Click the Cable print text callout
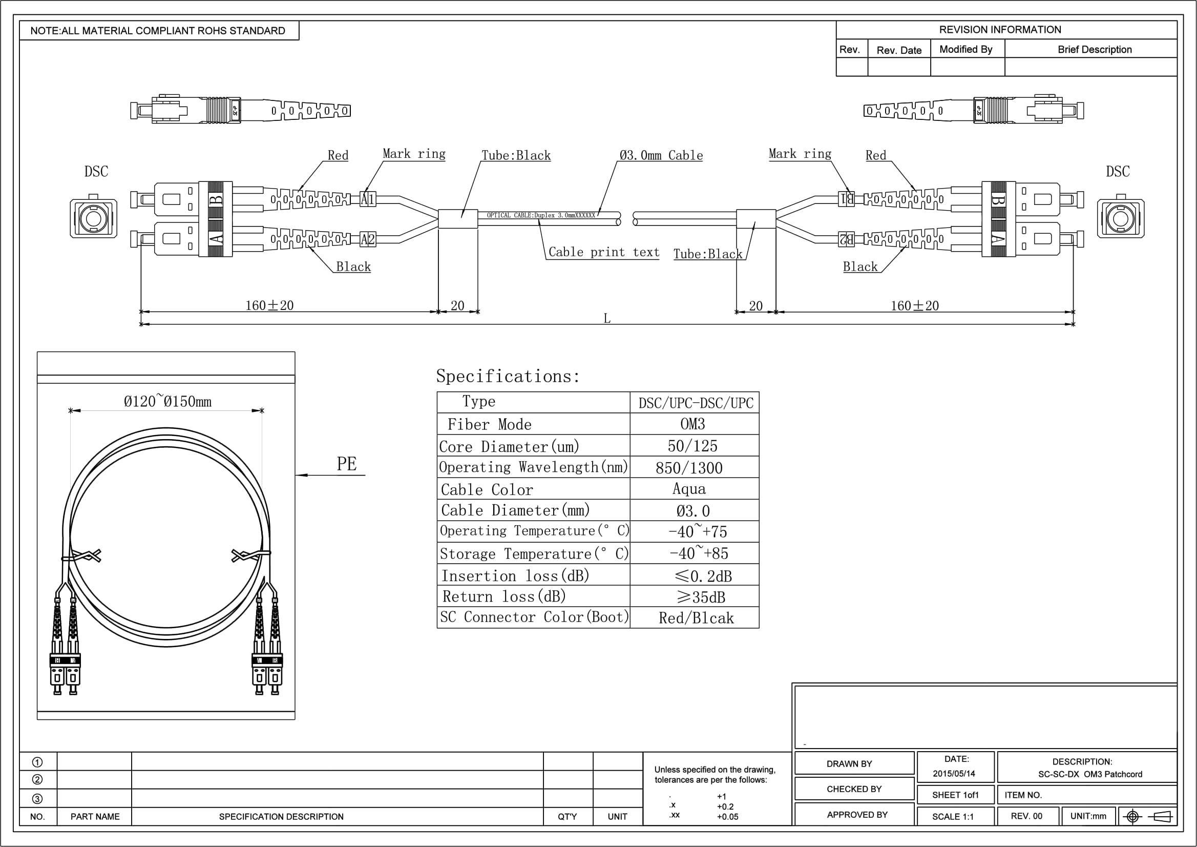1197x847 pixels. click(x=604, y=253)
